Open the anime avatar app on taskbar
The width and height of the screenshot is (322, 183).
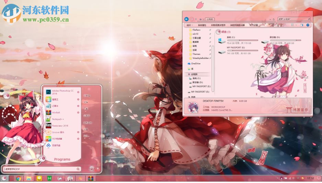click(x=70, y=179)
